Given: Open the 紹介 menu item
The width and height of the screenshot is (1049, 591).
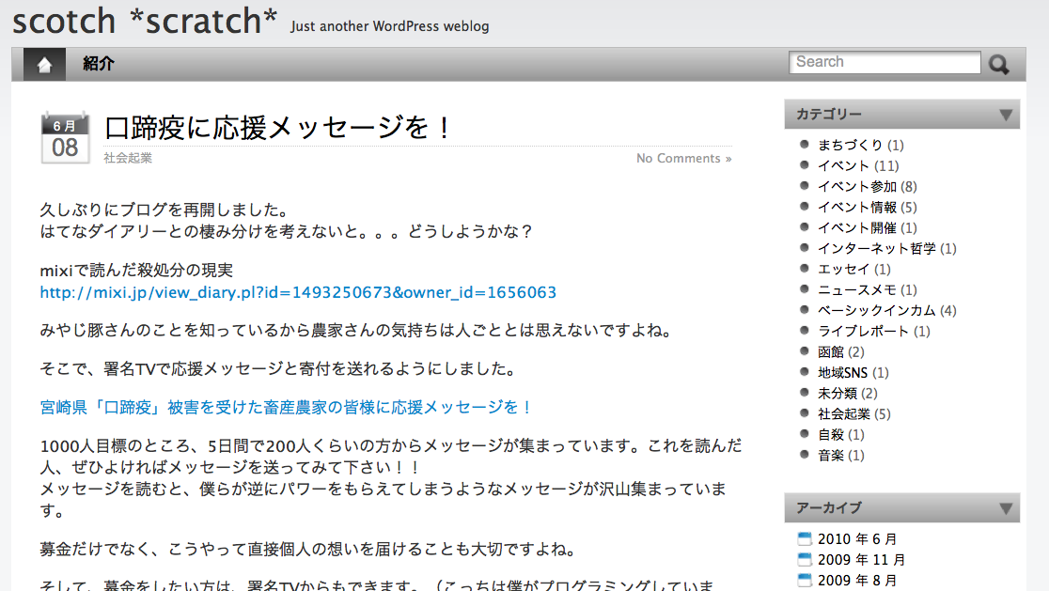Looking at the screenshot, I should 97,63.
